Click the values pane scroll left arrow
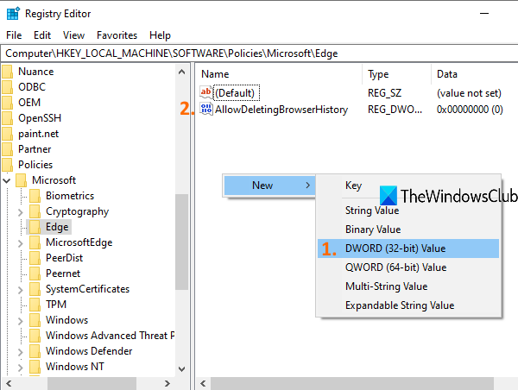 tap(203, 383)
